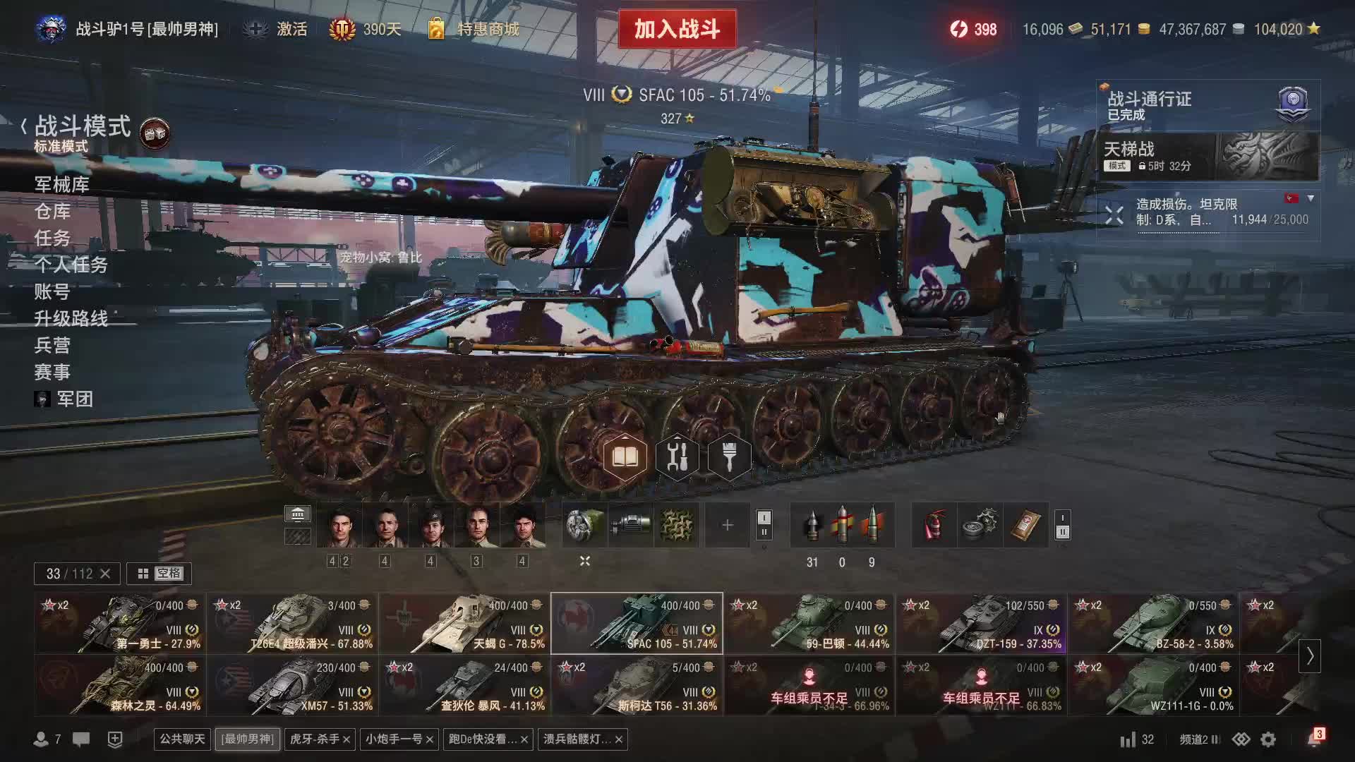Expand tank carousel with right chevron
1355x762 pixels.
tap(1310, 656)
